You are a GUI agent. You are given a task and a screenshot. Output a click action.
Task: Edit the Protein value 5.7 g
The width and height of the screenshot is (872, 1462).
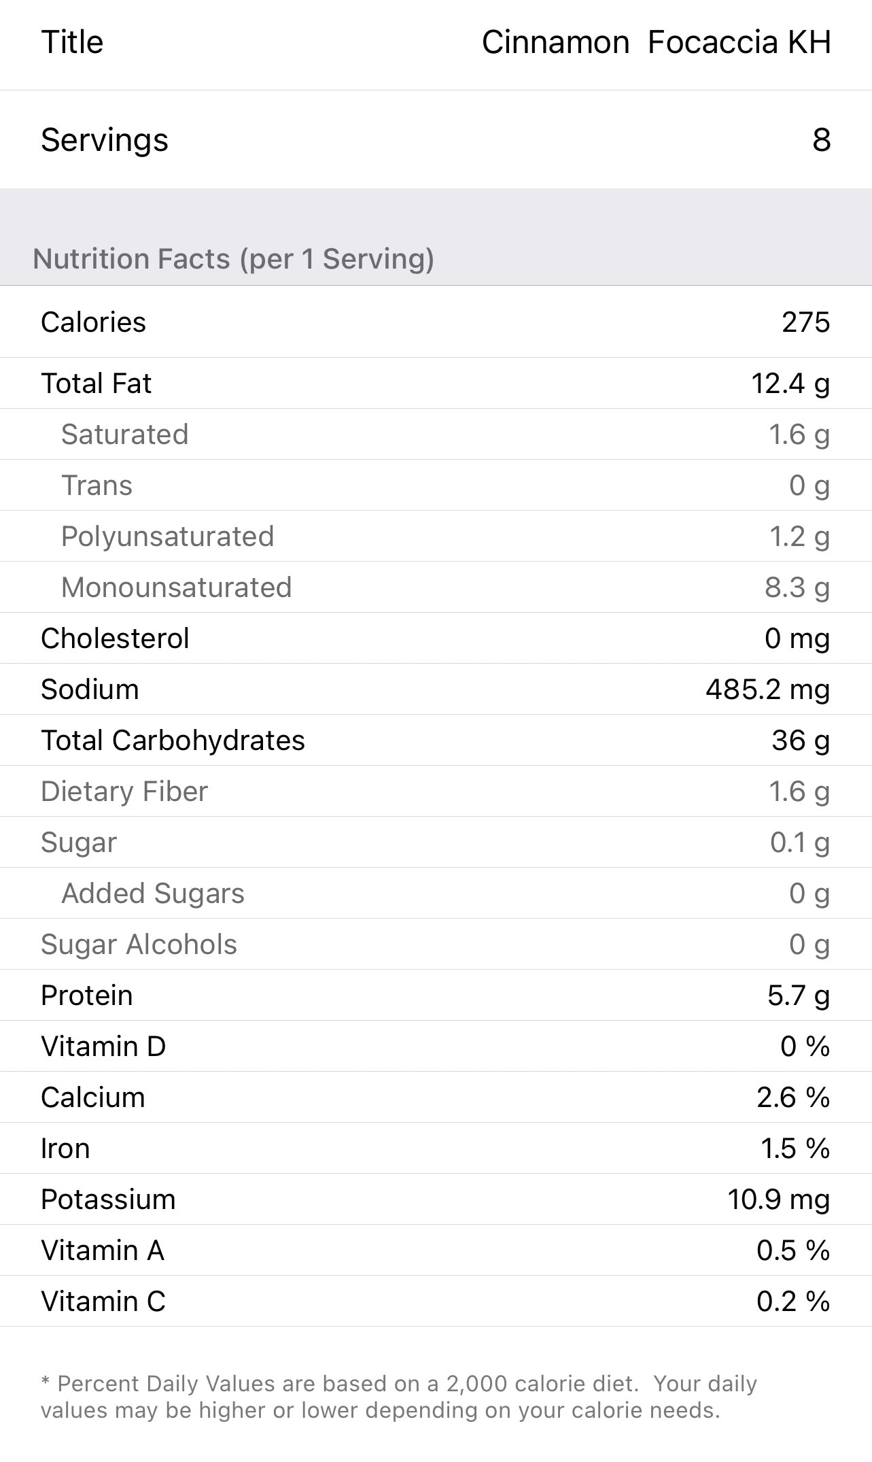798,996
